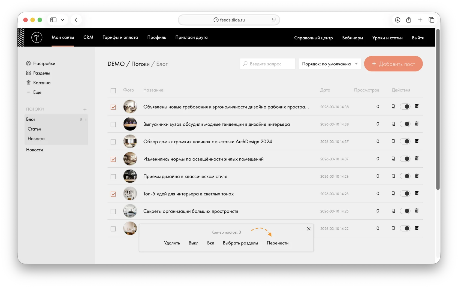Click the Введите запрос search field
The width and height of the screenshot is (458, 287).
click(268, 64)
